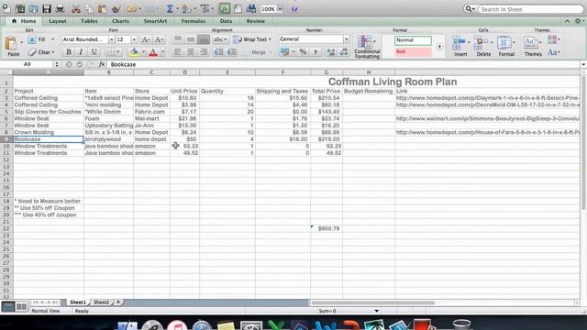Switch to Charts ribbon tab
The image size is (587, 330).
(120, 21)
